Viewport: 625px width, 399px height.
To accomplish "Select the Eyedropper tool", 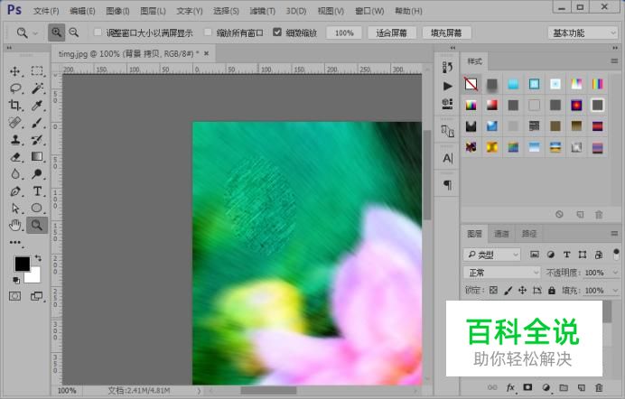I will [x=37, y=105].
